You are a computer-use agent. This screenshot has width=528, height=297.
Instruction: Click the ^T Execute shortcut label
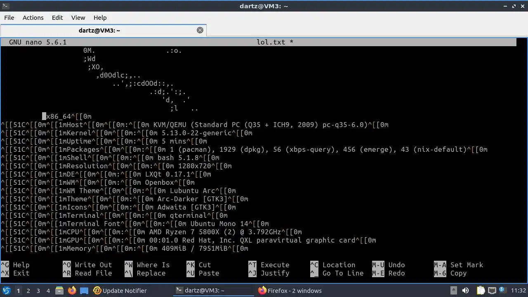pos(269,265)
